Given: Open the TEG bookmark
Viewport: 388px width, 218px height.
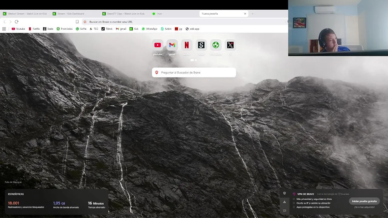Looking at the screenshot, I should pos(94,29).
